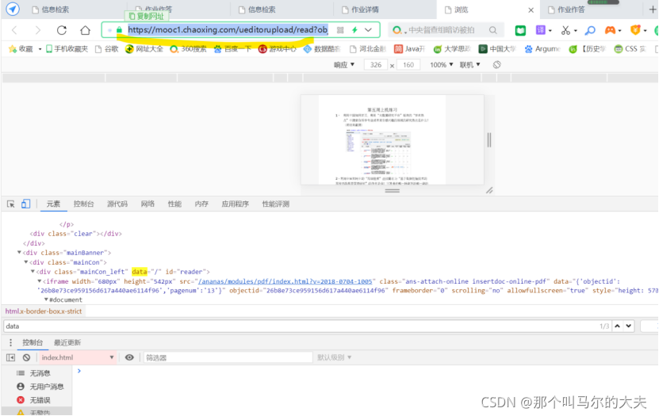This screenshot has height=416, width=659.
Task: Click the browser back arrow
Action: point(14,30)
